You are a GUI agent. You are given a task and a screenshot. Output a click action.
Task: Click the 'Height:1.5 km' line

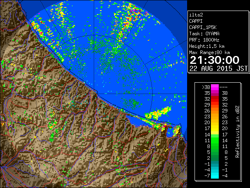coord(207,46)
